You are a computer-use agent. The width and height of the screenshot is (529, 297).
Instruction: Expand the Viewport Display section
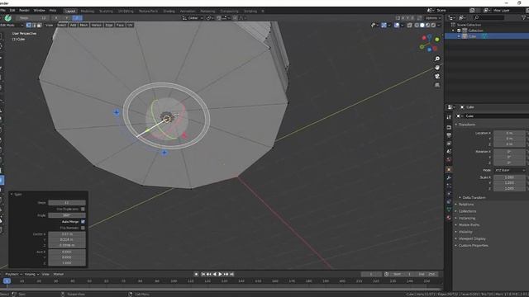pos(472,238)
